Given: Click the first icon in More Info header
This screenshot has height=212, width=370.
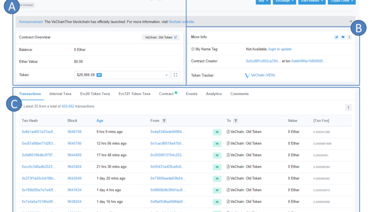Looking at the screenshot, I should click(336, 37).
